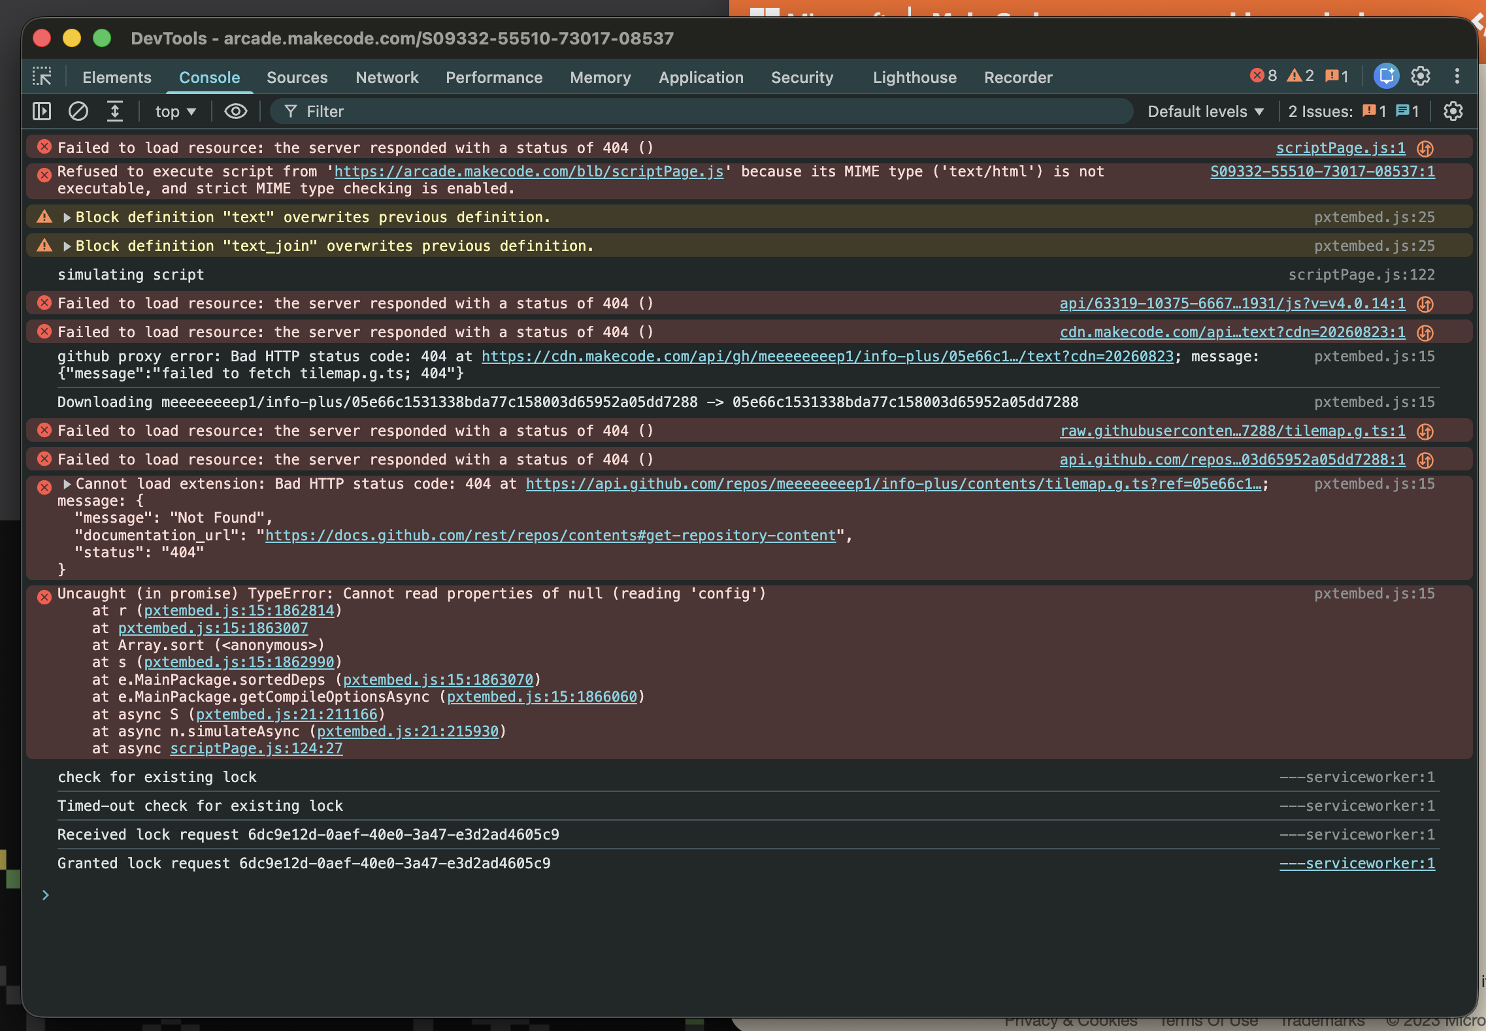Select the inspect element picker icon
Image resolution: width=1486 pixels, height=1031 pixels.
coord(42,77)
